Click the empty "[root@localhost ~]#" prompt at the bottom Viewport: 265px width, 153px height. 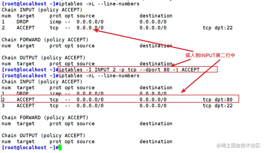pyautogui.click(x=30, y=148)
